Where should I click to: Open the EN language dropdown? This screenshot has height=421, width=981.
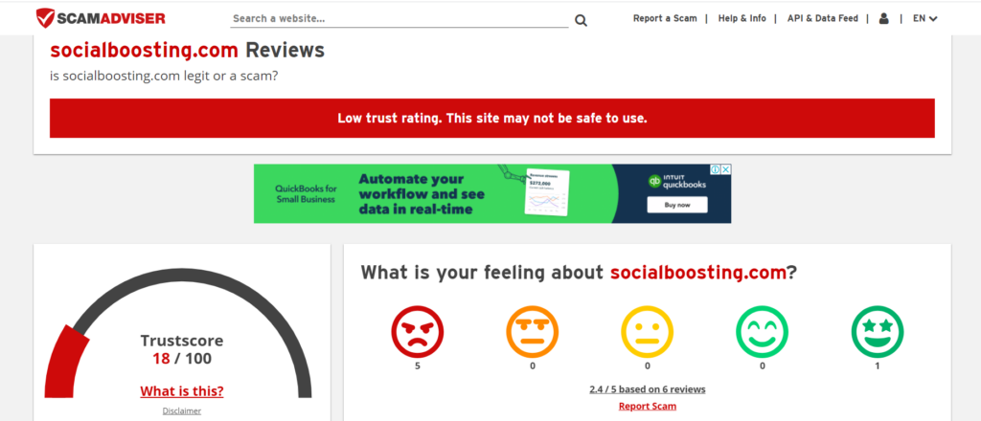pyautogui.click(x=924, y=19)
